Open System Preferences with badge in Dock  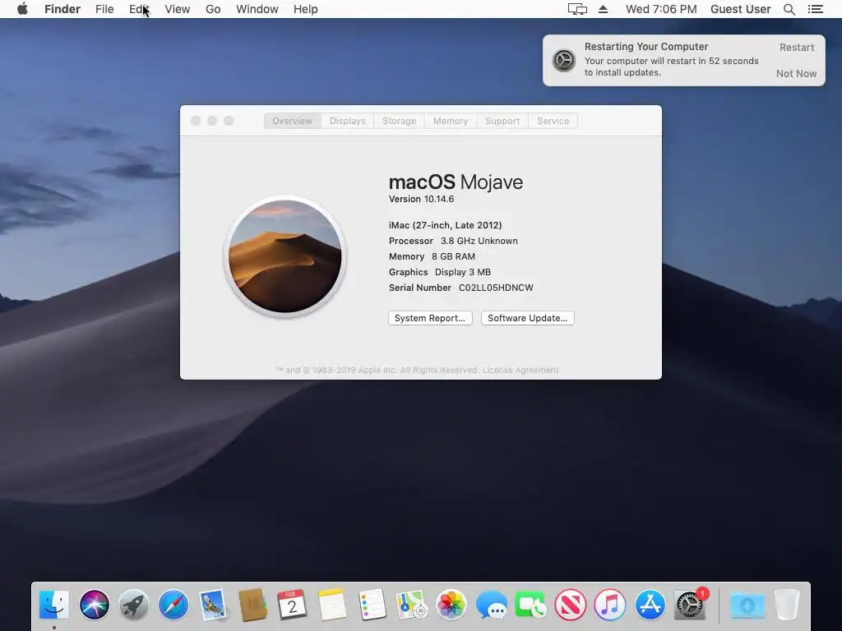coord(691,604)
